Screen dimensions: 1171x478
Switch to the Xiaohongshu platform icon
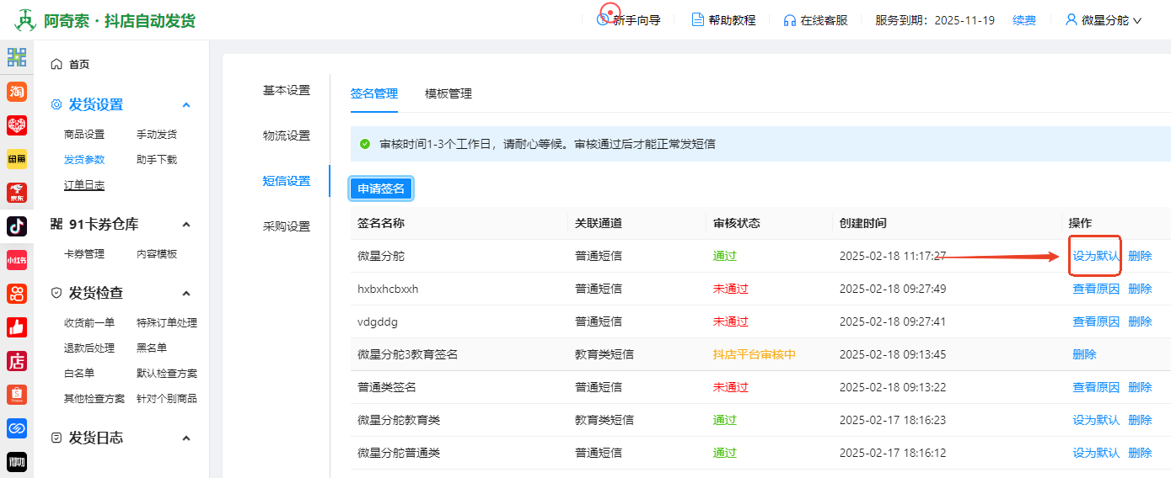(x=17, y=260)
